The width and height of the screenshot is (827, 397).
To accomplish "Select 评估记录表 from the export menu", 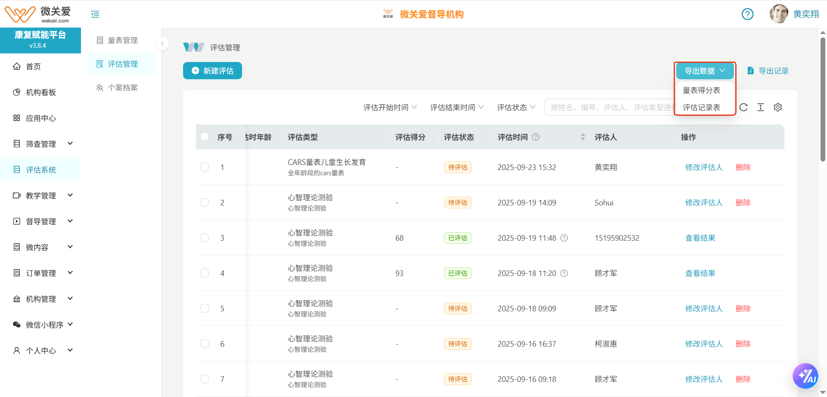I will [x=701, y=107].
